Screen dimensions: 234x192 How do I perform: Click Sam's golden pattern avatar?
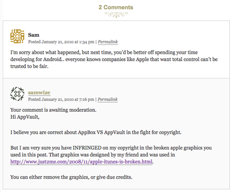click(17, 36)
